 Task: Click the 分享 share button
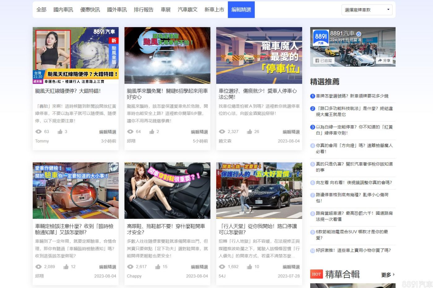point(384,61)
